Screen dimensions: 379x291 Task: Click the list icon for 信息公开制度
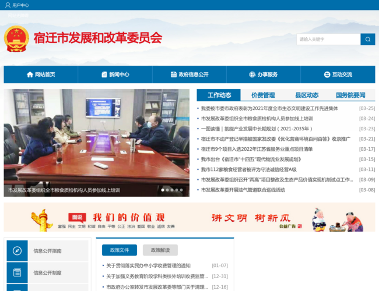click(x=17, y=272)
